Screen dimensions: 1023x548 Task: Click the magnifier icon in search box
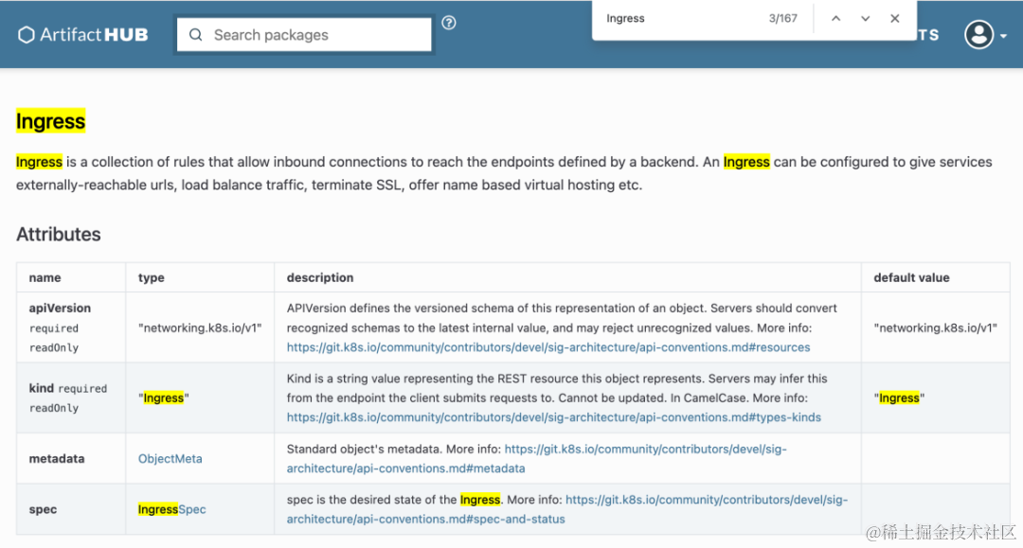[196, 34]
